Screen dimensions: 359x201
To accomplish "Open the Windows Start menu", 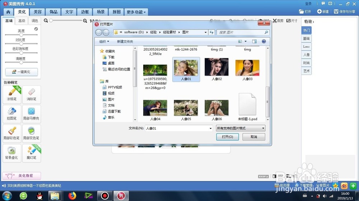I will pos(7,196).
